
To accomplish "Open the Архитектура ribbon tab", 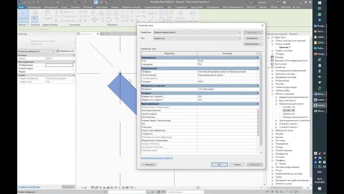I will 34,7.
